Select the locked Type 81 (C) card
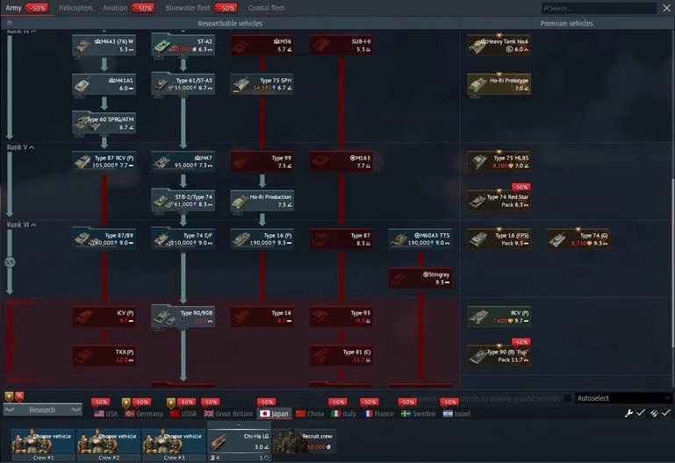Image resolution: width=675 pixels, height=463 pixels. [x=341, y=355]
